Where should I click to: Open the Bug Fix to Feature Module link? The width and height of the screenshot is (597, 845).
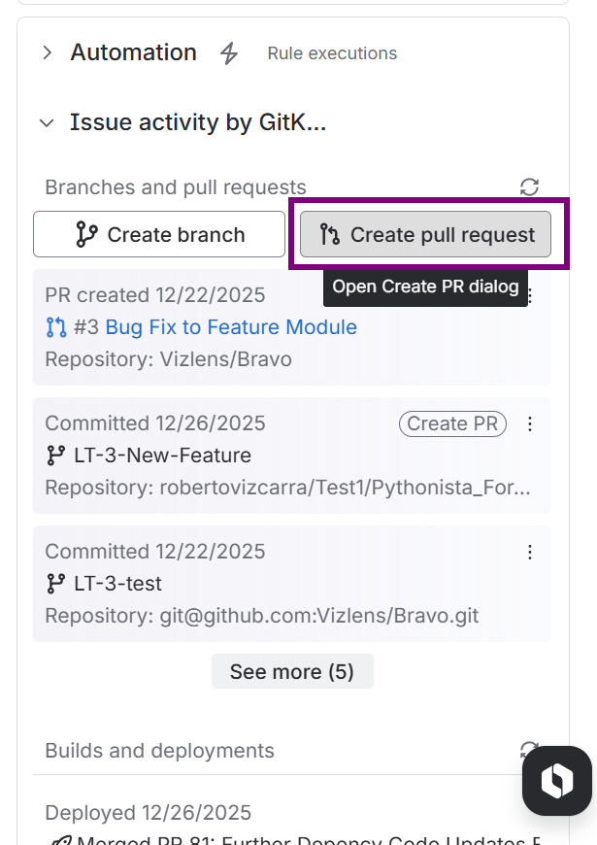(x=231, y=327)
